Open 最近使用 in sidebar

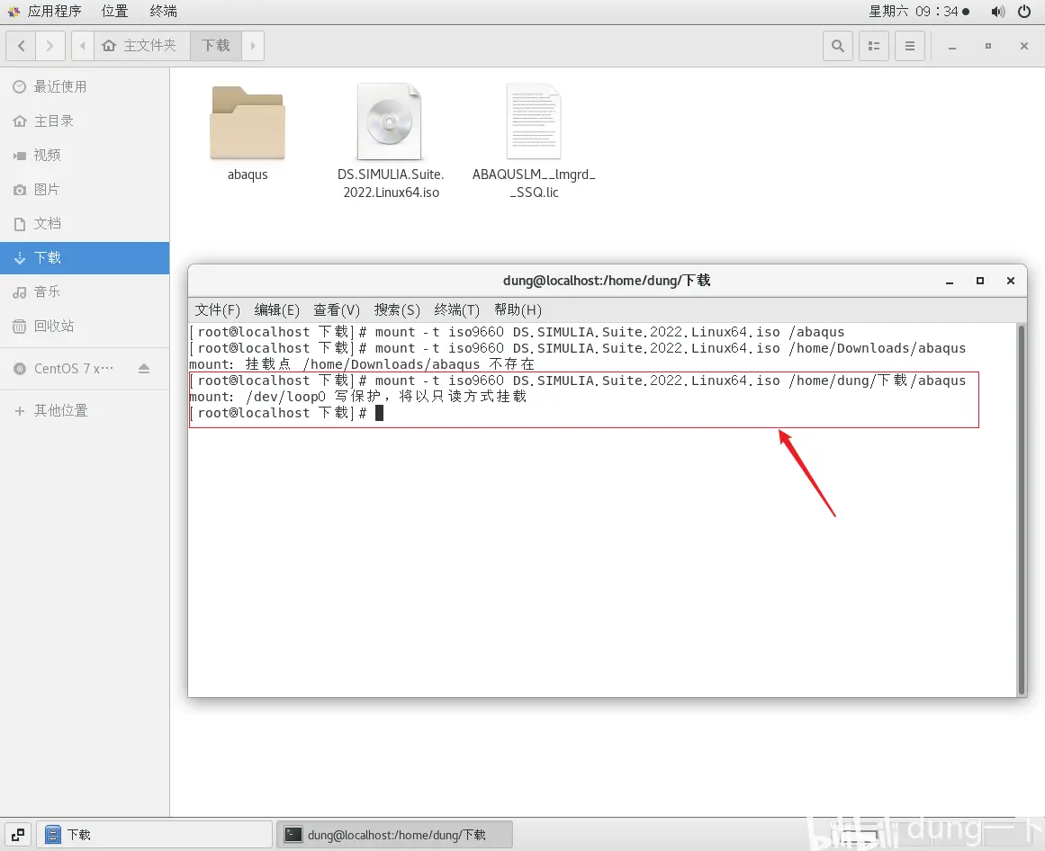85,86
